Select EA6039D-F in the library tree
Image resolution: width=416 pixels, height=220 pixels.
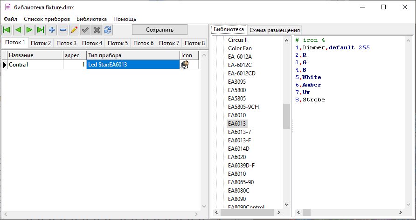coord(242,166)
